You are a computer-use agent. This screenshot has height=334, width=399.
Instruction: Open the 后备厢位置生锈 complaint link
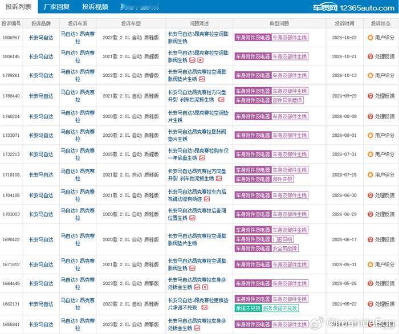(x=197, y=214)
